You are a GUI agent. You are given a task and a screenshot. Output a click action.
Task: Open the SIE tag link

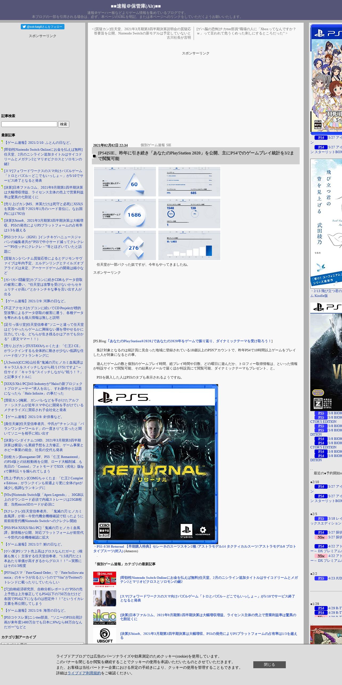169,145
